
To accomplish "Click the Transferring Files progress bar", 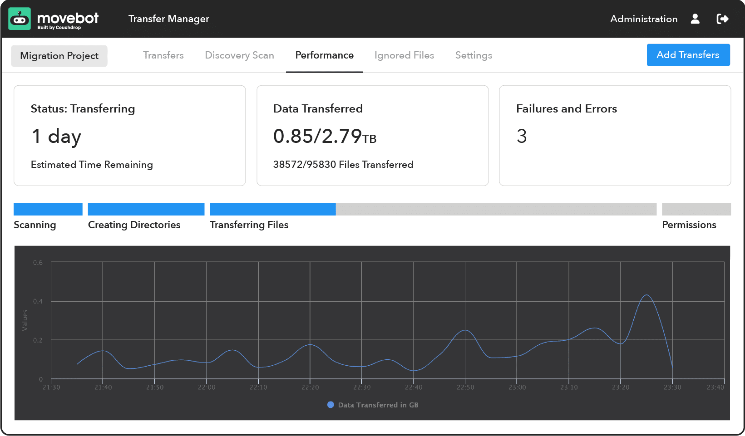I will (x=433, y=209).
